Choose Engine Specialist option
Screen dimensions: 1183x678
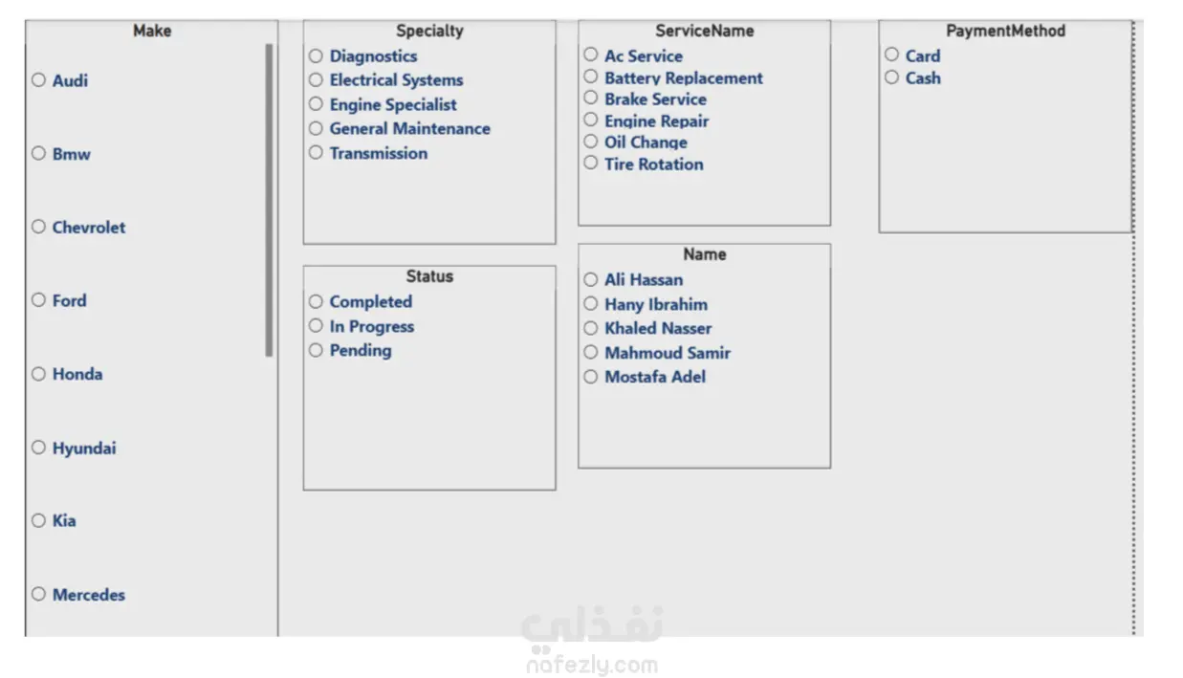point(316,104)
